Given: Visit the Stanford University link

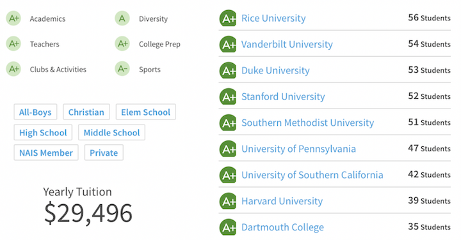Looking at the screenshot, I should 283,96.
